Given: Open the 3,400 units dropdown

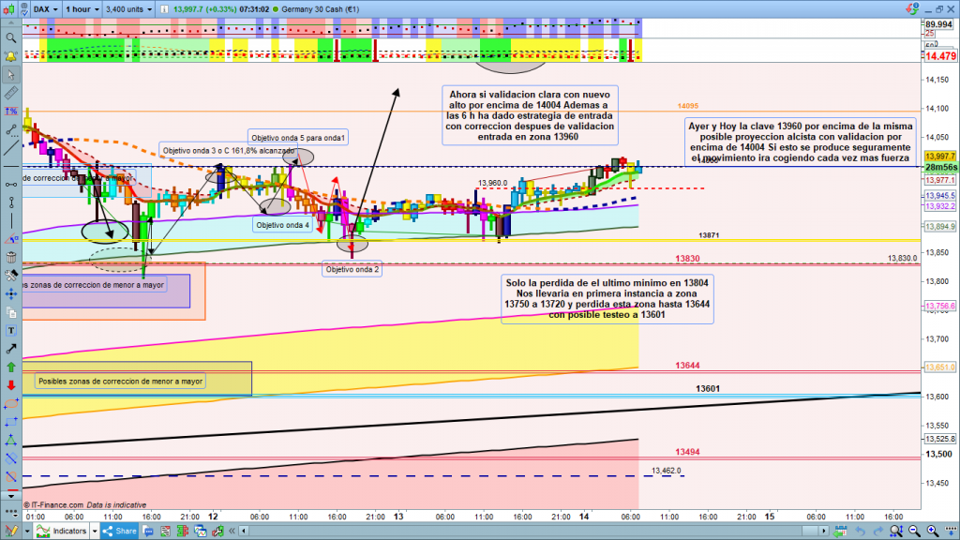Looking at the screenshot, I should tap(127, 8).
